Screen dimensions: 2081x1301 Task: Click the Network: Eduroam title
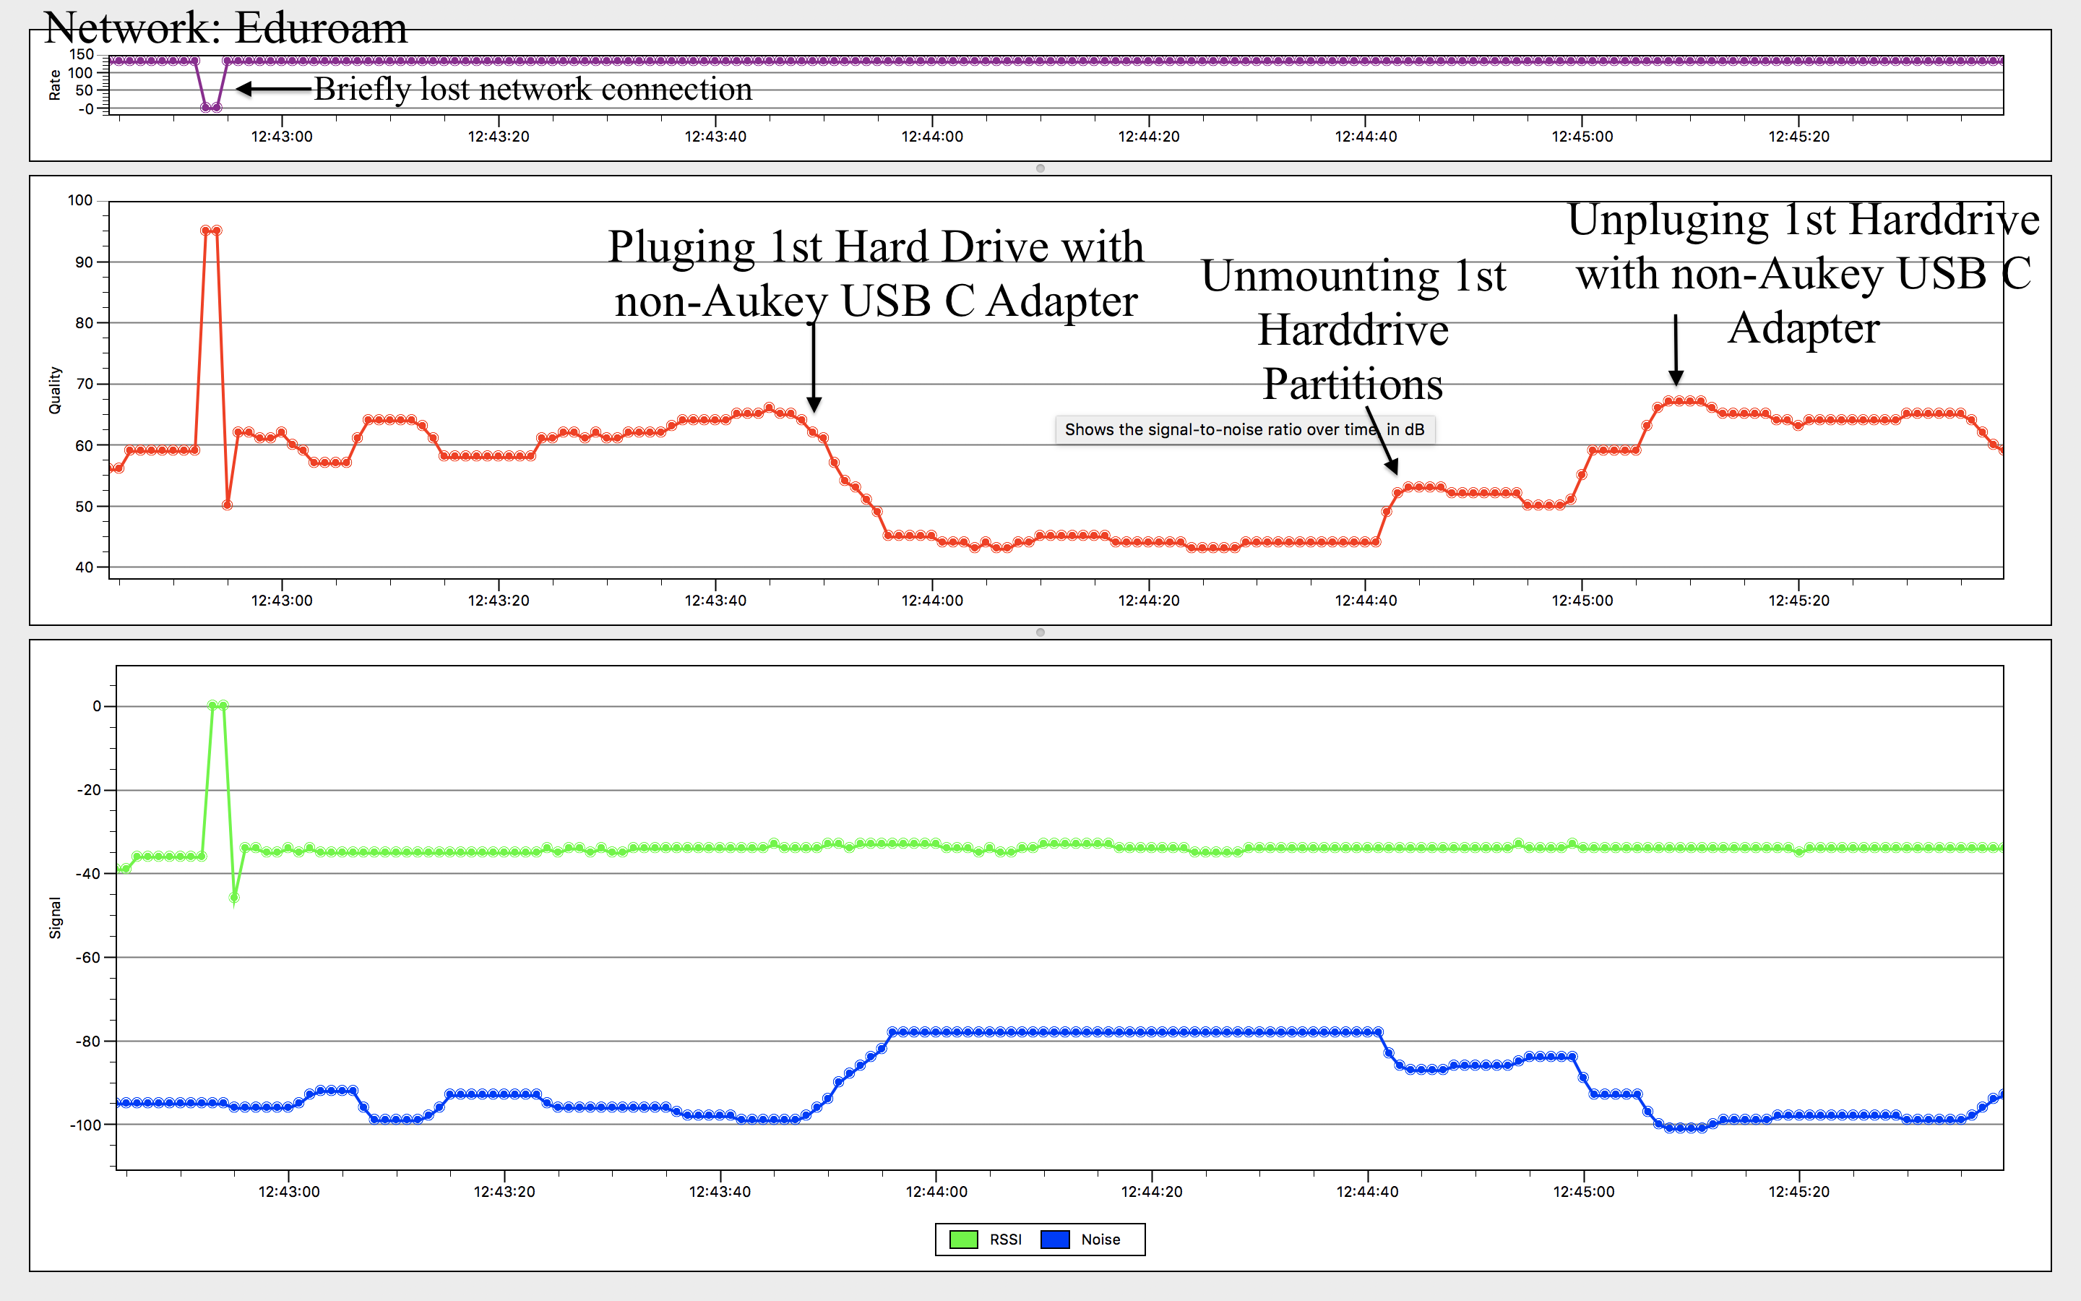click(225, 27)
